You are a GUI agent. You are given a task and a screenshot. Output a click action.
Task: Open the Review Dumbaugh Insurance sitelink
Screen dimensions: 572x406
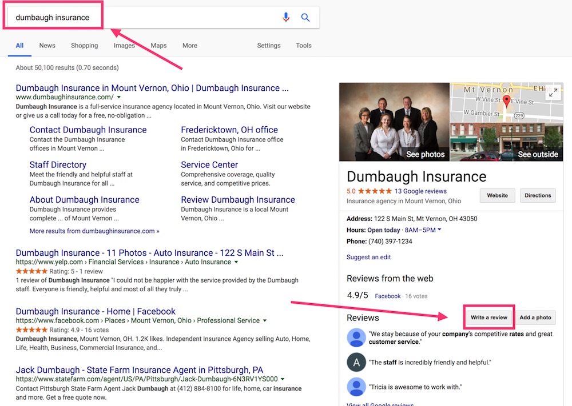pyautogui.click(x=238, y=200)
